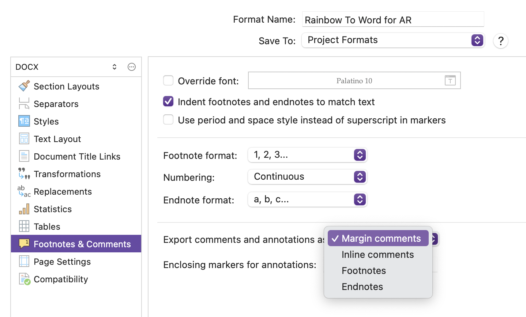Viewport: 526px width, 317px height.
Task: Enable period and space style checkbox
Action: [x=168, y=119]
